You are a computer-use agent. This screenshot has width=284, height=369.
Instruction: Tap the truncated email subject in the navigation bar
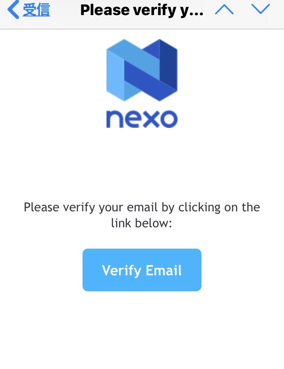pyautogui.click(x=142, y=10)
